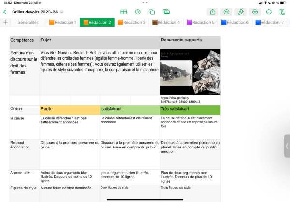The height and width of the screenshot is (202, 290).
Task: Pull out the slide-over handle on right edge
Action: tap(287, 147)
